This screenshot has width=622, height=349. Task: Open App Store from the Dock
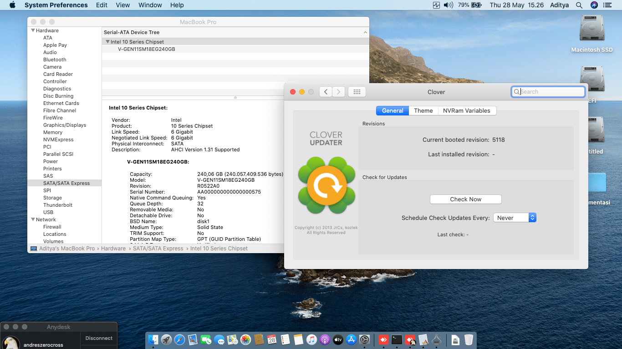point(352,339)
